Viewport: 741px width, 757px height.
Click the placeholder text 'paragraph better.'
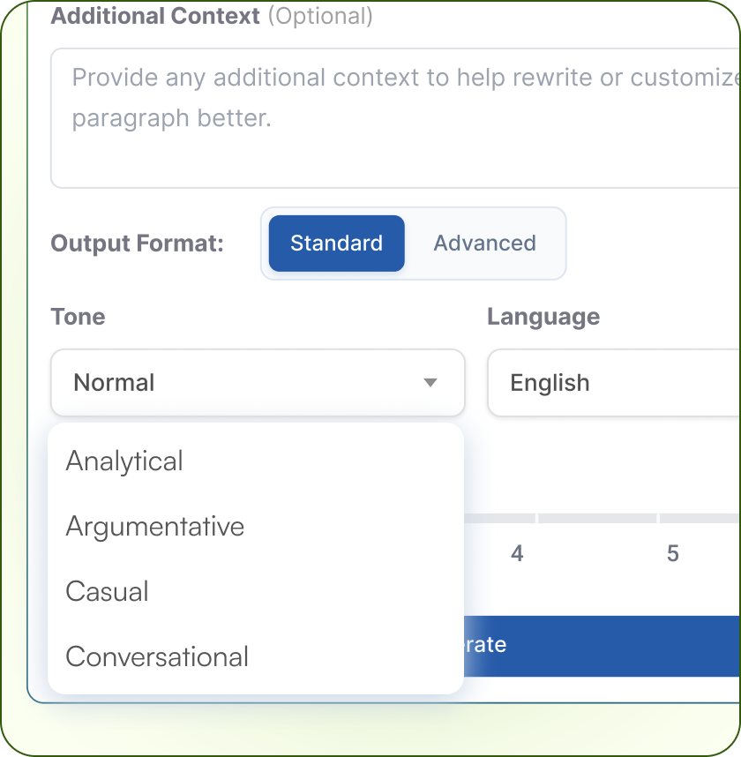[171, 118]
